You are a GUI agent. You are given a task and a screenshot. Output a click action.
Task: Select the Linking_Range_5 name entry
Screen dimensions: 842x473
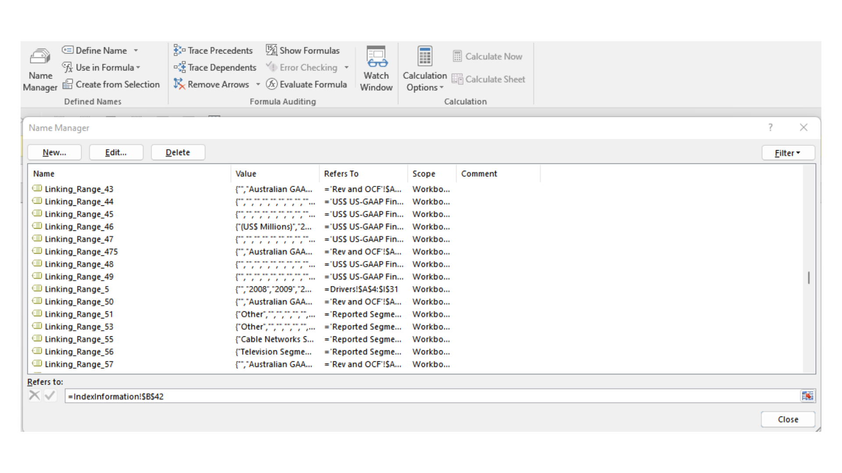pos(77,289)
